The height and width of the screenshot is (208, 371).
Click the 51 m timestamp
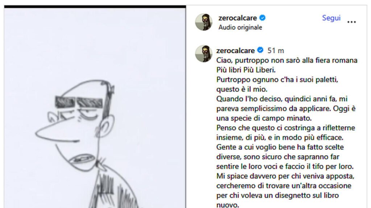coord(276,51)
